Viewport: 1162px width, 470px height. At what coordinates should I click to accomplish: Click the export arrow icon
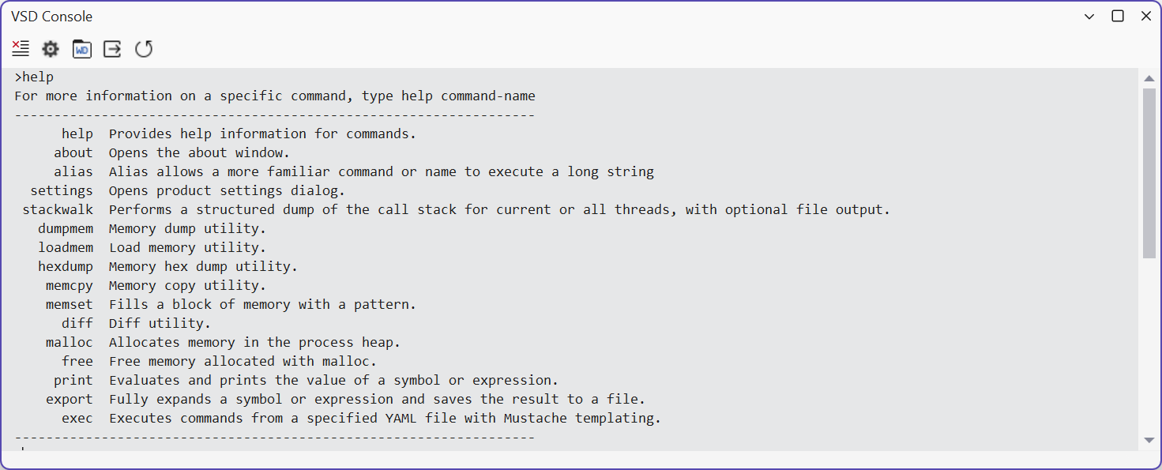(113, 49)
